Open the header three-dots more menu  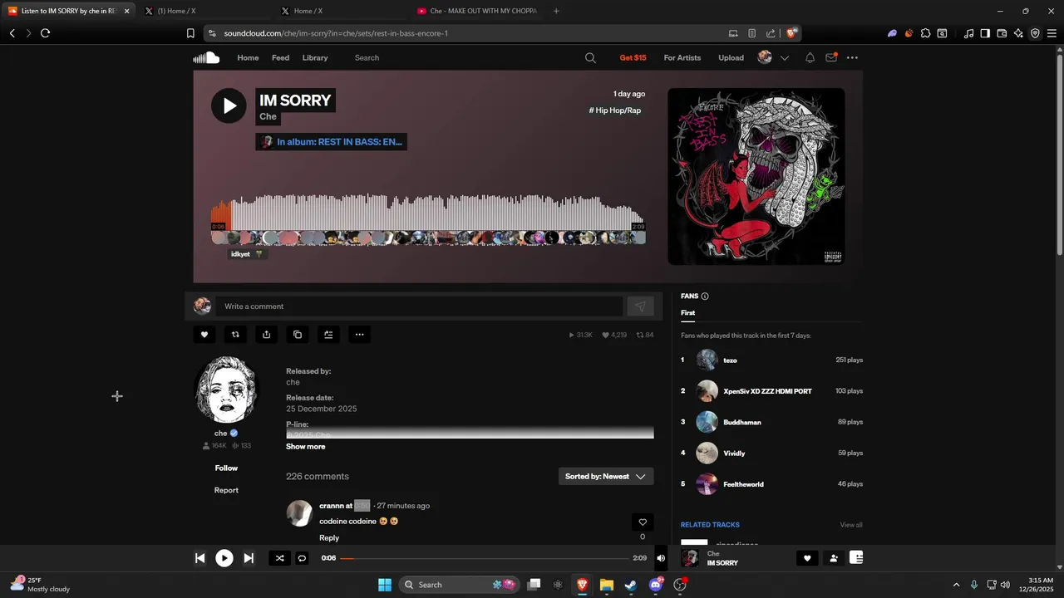tap(852, 58)
